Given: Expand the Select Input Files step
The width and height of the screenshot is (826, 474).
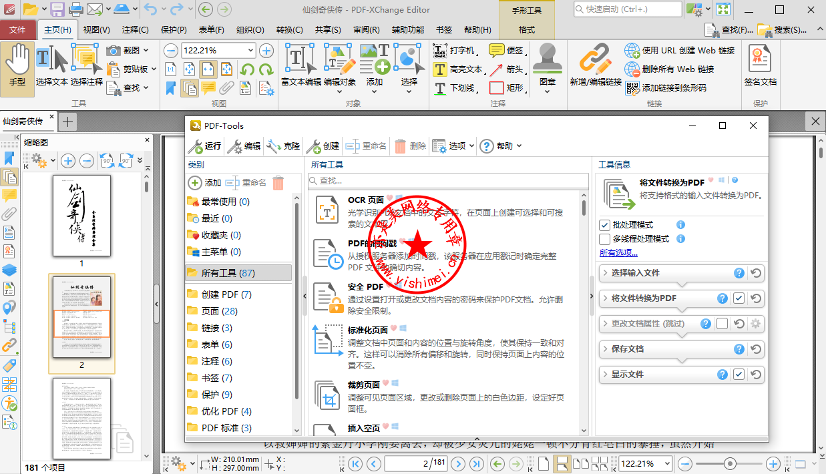Looking at the screenshot, I should point(635,273).
